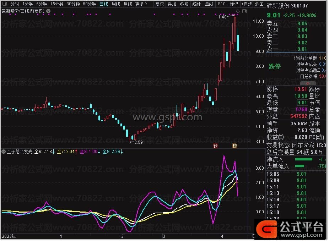Click the 最高 value 10.50
The image size is (329, 241).
[301, 96]
